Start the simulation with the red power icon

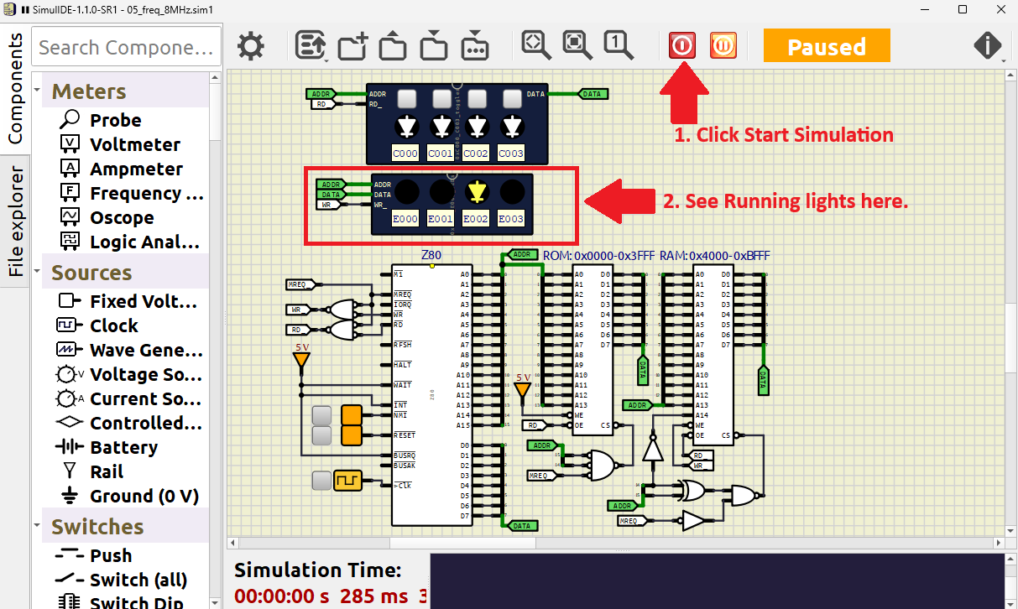point(681,45)
